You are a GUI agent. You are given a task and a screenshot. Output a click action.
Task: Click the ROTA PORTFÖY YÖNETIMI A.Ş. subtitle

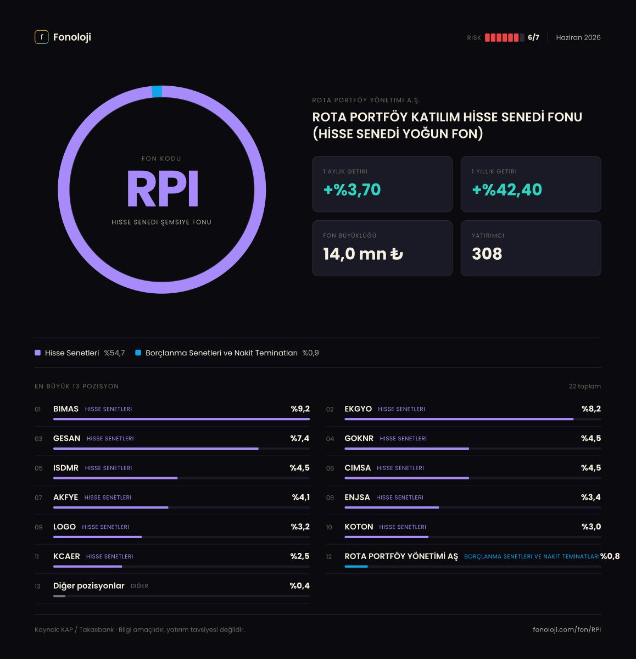(x=366, y=100)
